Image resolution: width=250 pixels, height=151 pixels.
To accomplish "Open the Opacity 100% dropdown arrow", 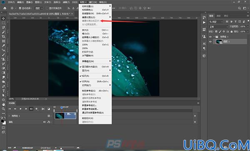I will point(247,27).
